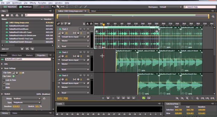Image resolution: width=217 pixels, height=117 pixels.
Task: Show the track EQ view icon
Action: (x=69, y=24)
